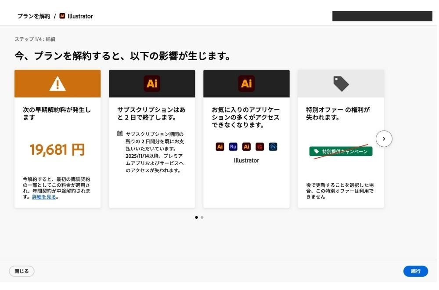
Task: Advance the carousel with the right chevron
Action: (384, 139)
